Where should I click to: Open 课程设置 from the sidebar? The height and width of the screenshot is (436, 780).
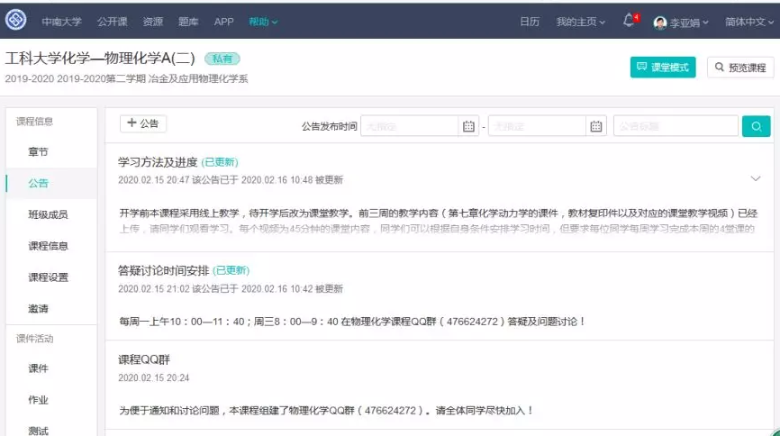(x=48, y=277)
